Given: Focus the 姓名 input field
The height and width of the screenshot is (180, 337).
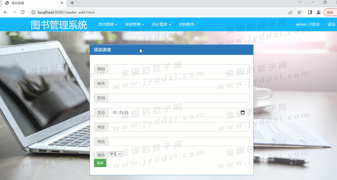Looking at the screenshot, I should 178,84.
